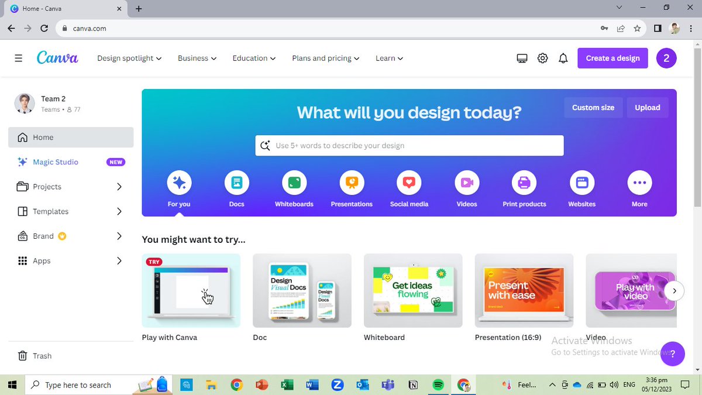The width and height of the screenshot is (702, 395).
Task: Expand the Plans and pricing dropdown
Action: 326,58
